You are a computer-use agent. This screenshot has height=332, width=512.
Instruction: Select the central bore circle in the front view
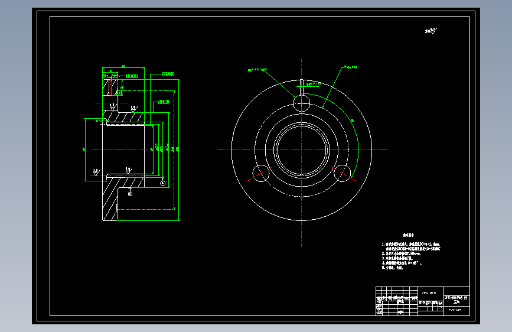301,150
